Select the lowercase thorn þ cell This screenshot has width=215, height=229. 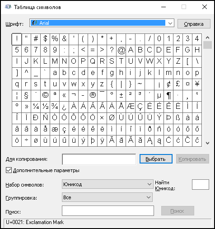click(x=93, y=141)
